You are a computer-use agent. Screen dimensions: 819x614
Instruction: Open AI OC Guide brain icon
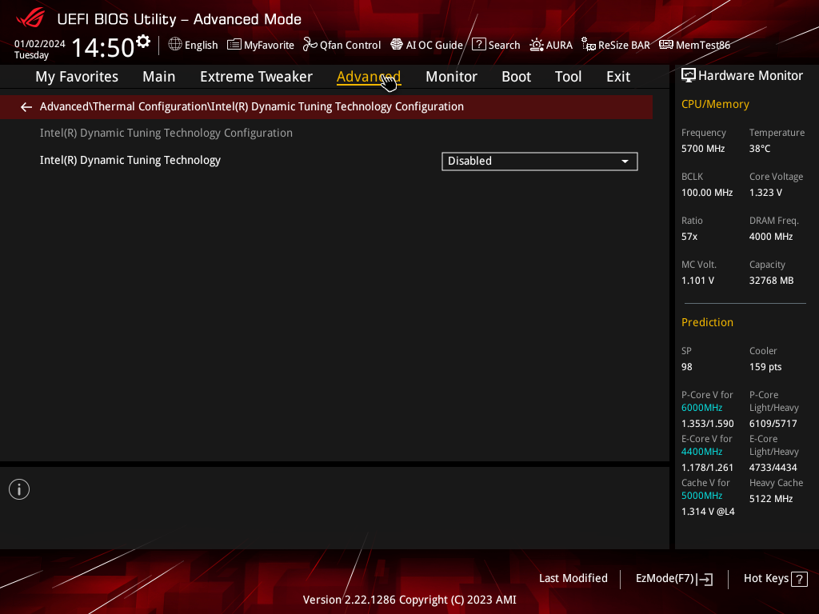tap(397, 45)
